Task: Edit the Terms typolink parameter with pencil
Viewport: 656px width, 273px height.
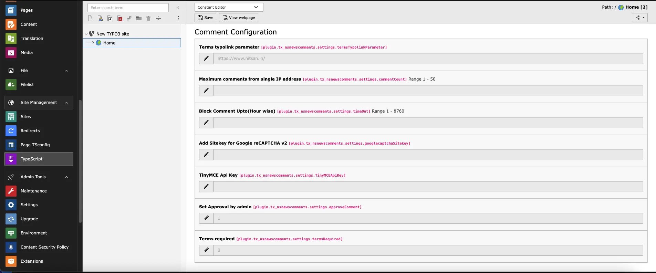Action: coord(206,59)
